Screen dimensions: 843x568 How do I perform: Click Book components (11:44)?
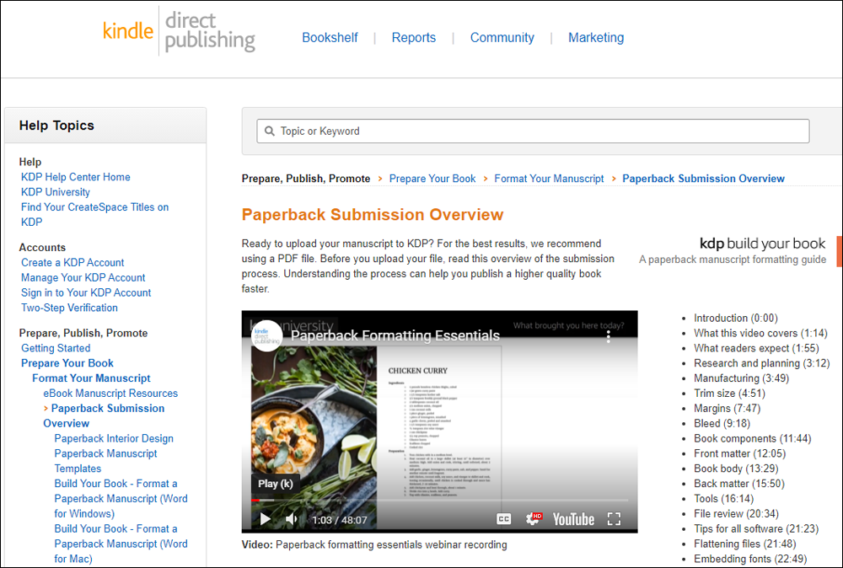click(752, 438)
